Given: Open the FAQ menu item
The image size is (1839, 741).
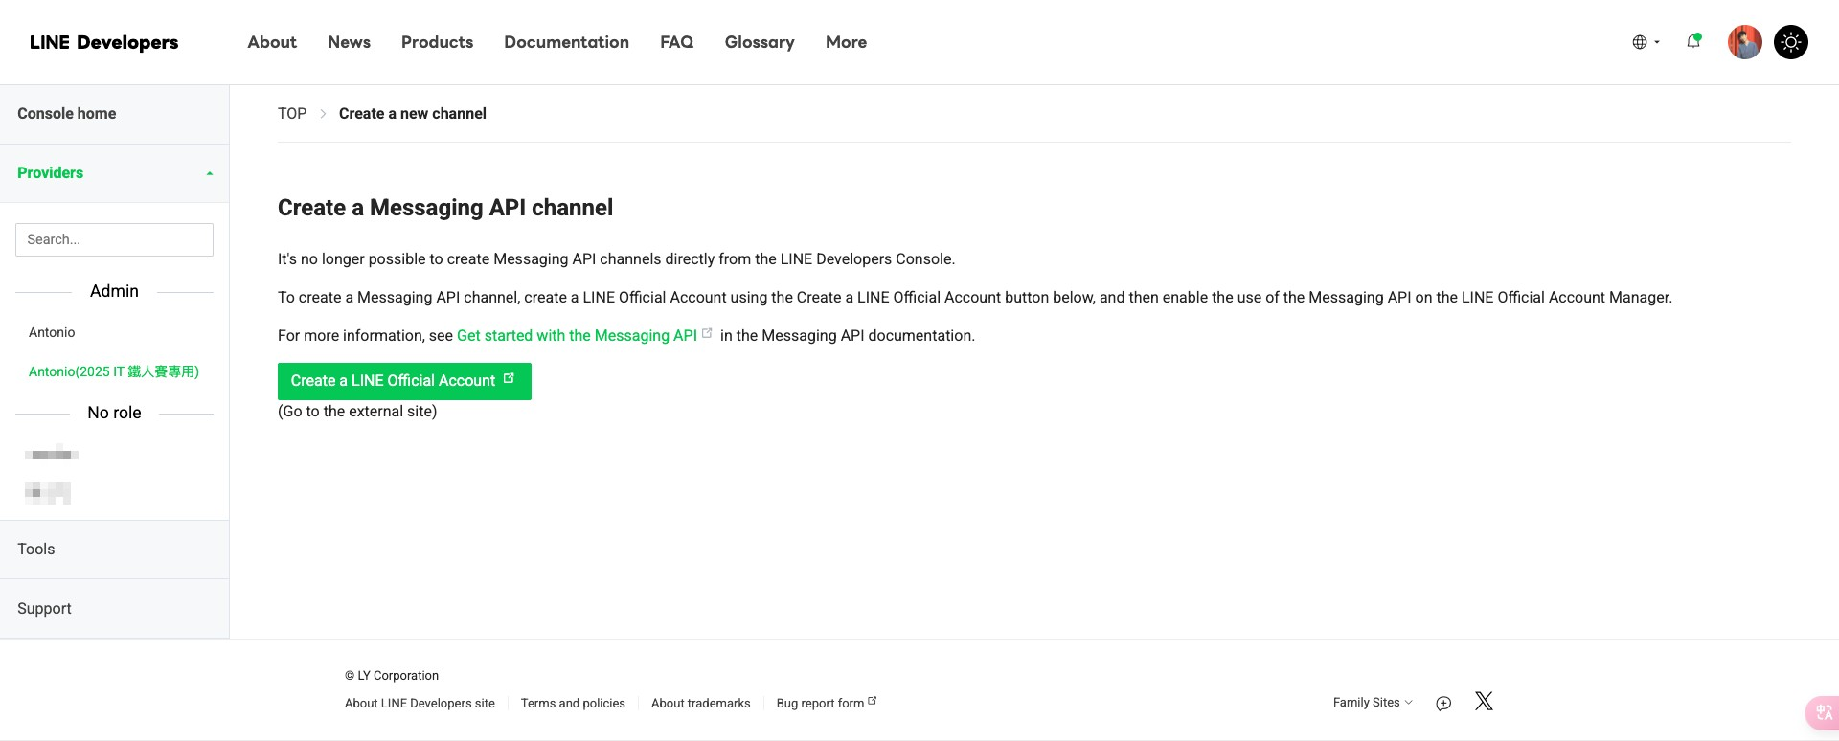Looking at the screenshot, I should click(676, 42).
